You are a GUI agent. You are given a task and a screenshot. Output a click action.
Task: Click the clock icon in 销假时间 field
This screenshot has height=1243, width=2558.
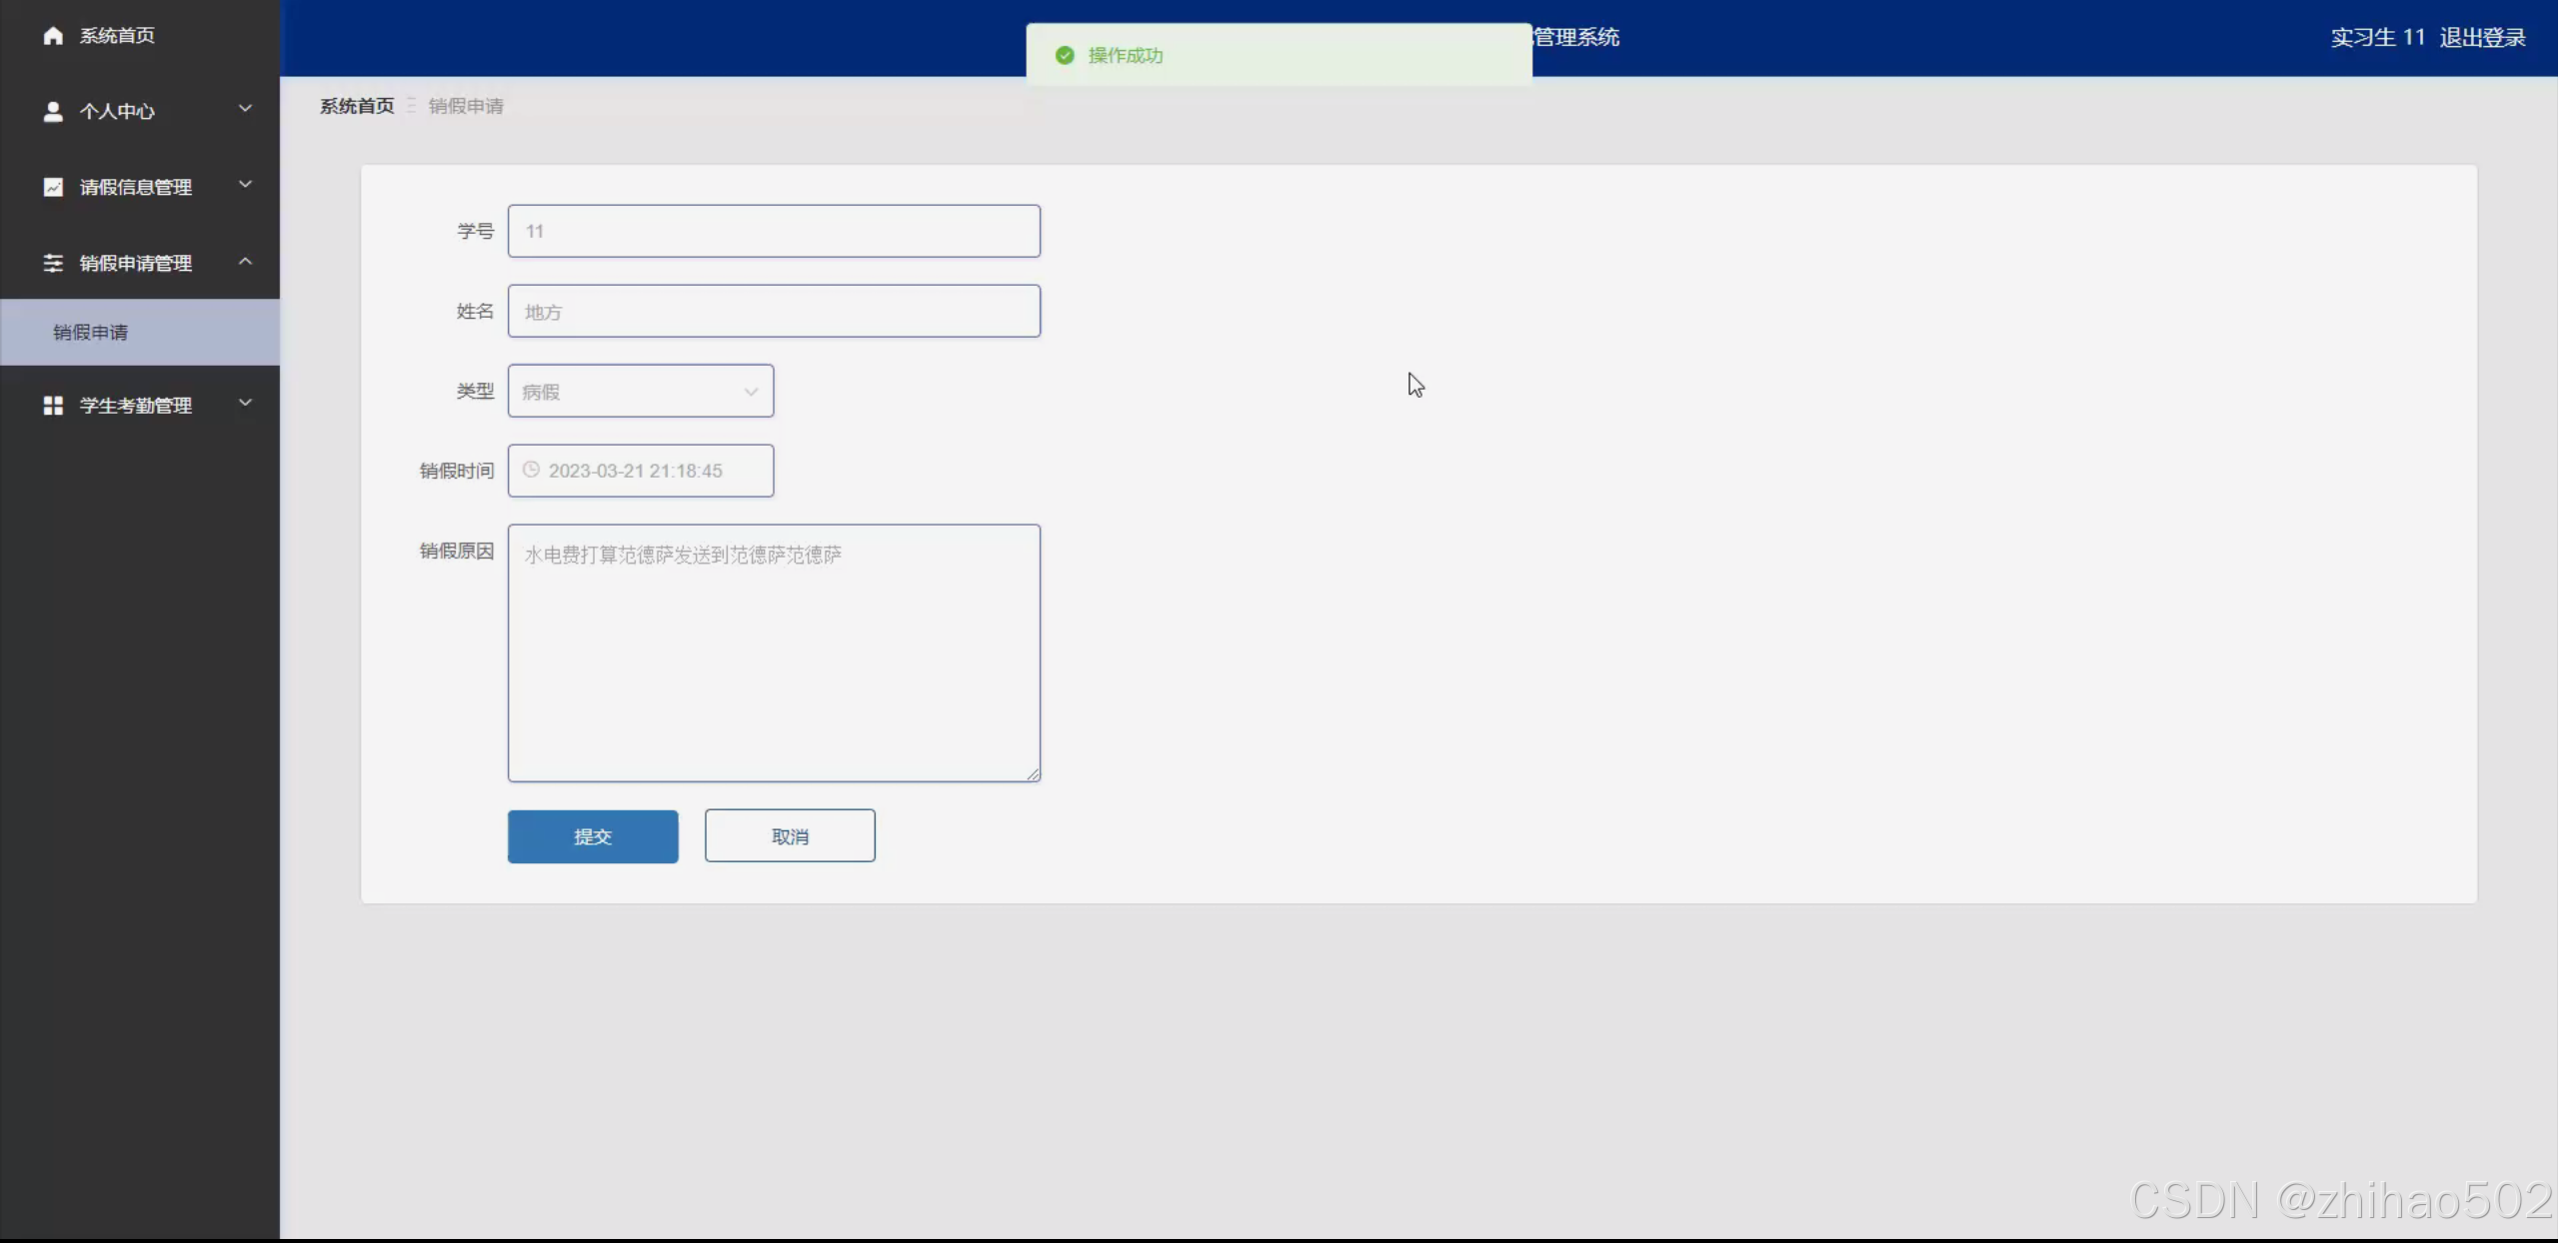pos(531,470)
